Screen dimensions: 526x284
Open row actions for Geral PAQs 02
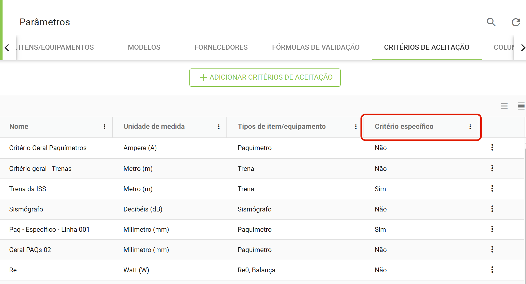[492, 249]
